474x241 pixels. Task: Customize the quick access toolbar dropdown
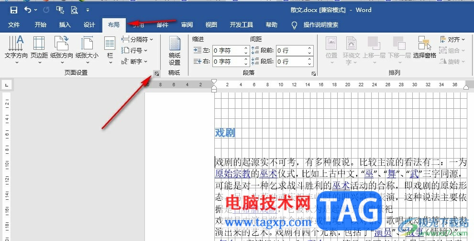88,10
